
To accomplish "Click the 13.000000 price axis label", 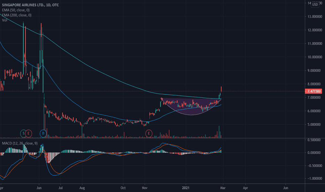I will point(315,17).
